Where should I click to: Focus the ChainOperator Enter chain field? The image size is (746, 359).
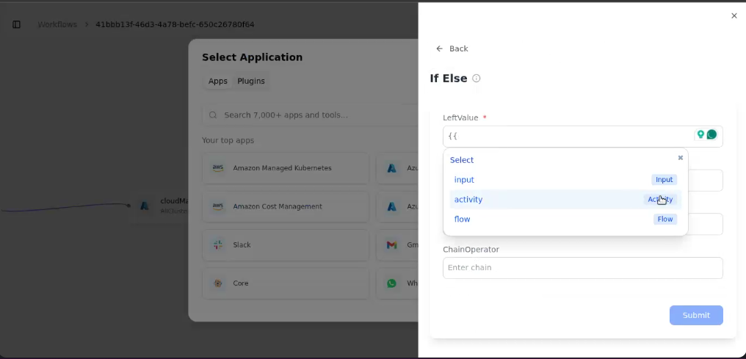click(583, 268)
